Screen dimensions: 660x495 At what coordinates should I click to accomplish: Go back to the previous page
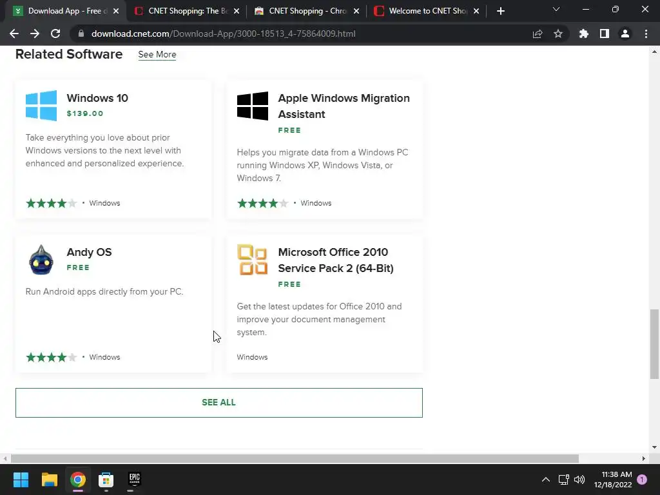14,34
